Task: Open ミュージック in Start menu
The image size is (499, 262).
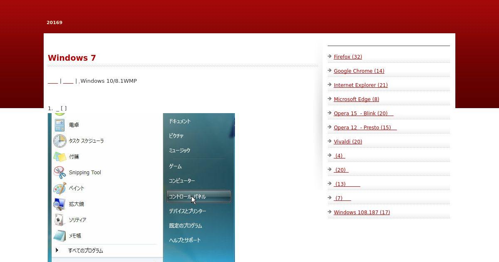Action: (180, 151)
